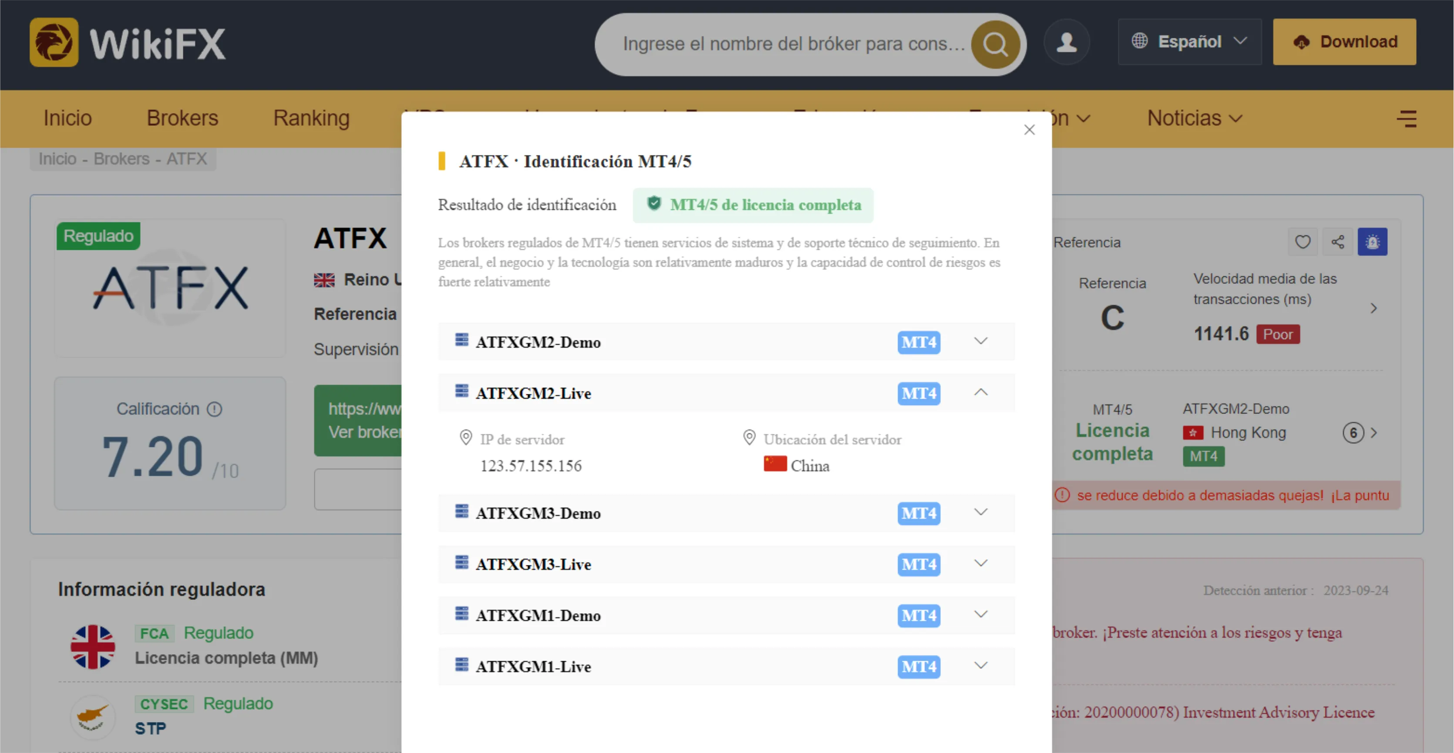Open the Ranking nav item

click(312, 118)
